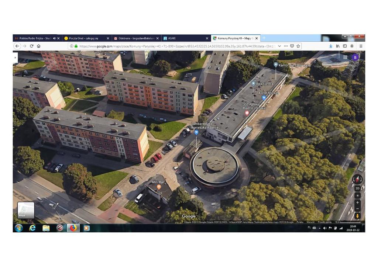Image resolution: width=378 pixels, height=267 pixels.
Task: Toggle the map to 2D view
Action: click(357, 188)
